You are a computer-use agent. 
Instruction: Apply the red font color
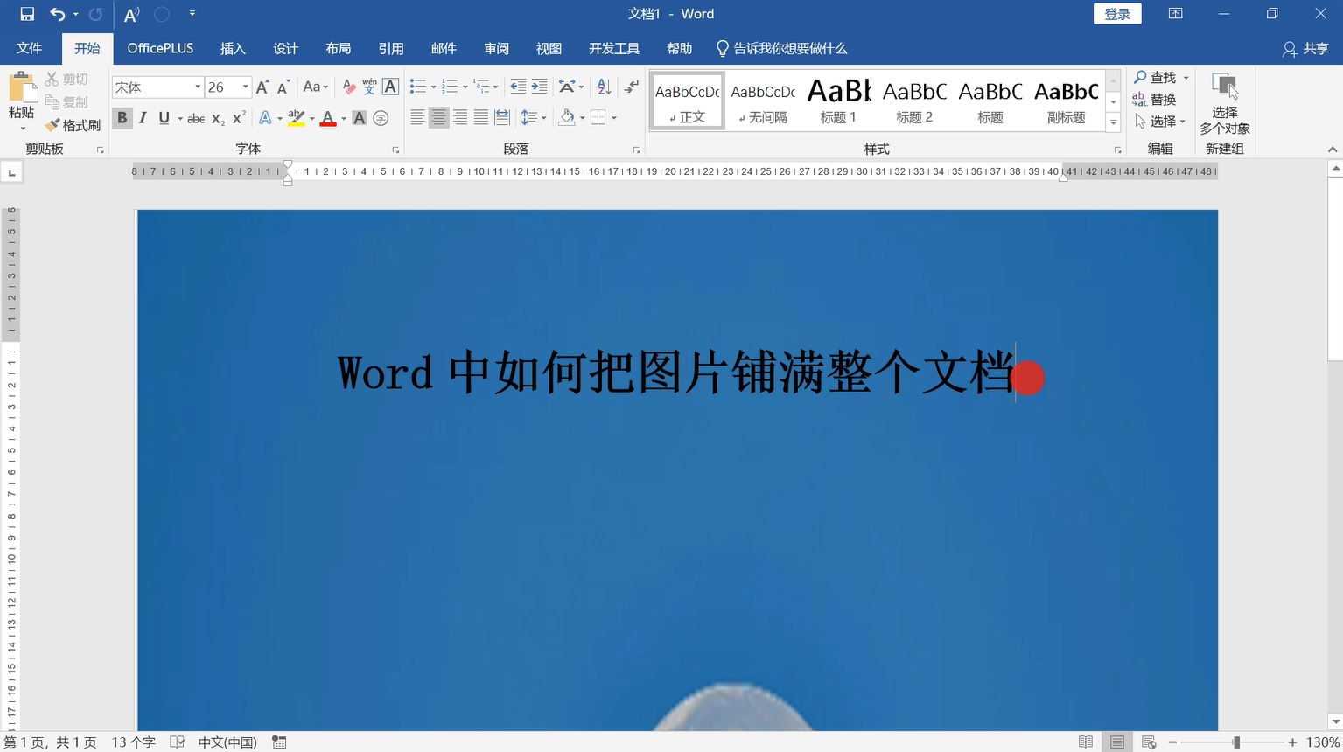[328, 118]
